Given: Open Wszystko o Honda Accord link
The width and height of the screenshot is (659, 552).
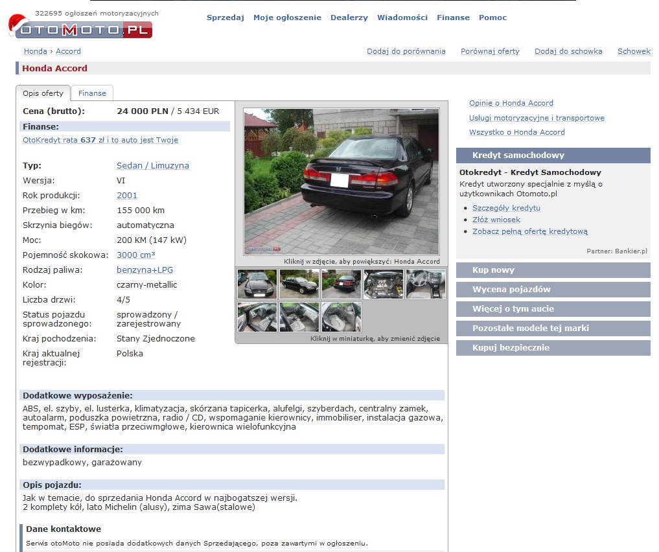Looking at the screenshot, I should point(517,132).
